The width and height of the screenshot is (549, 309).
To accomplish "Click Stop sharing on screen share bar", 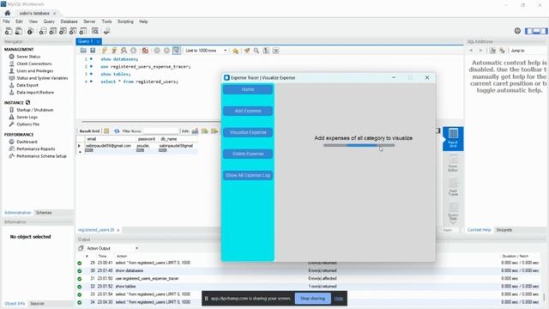I will tap(312, 299).
